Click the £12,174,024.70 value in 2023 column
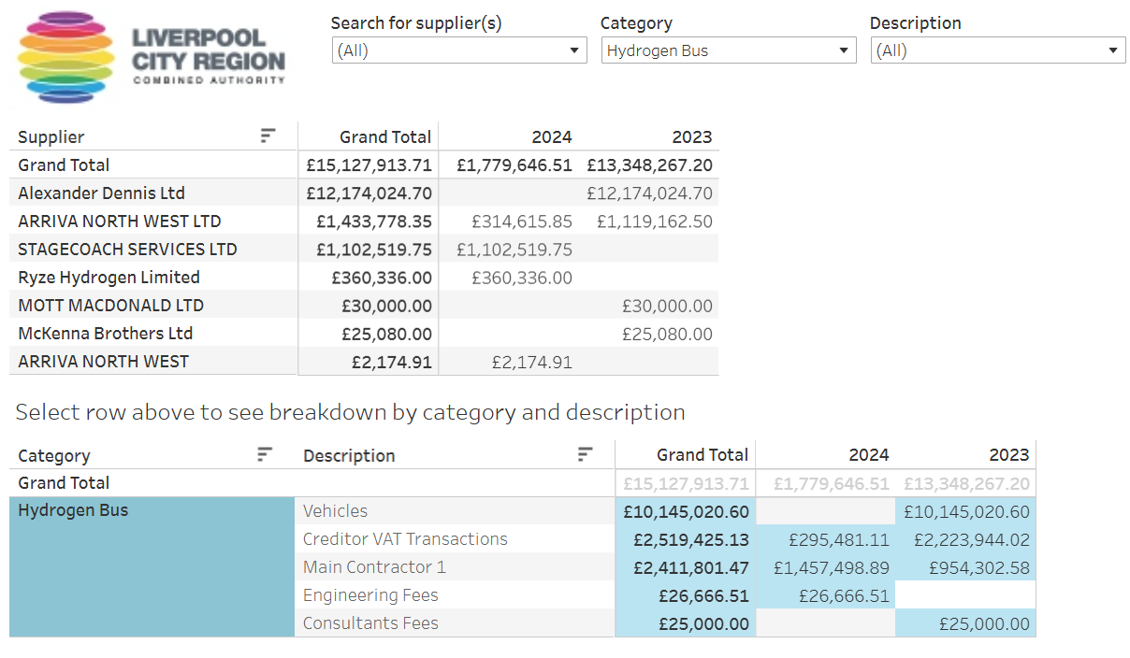The height and width of the screenshot is (658, 1130). click(649, 193)
